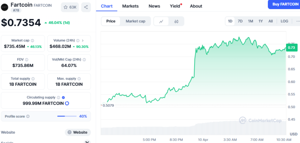
Task: Select the 7D time range
Action: click(240, 21)
